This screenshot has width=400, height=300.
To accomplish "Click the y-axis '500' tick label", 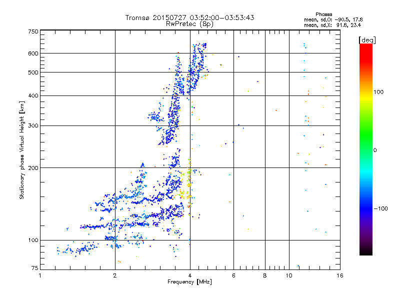I will 33,72.
